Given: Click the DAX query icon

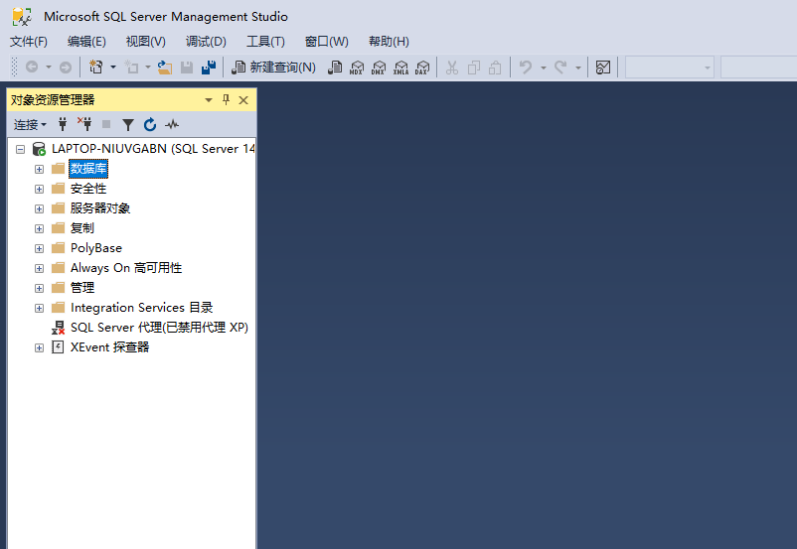Looking at the screenshot, I should 422,68.
